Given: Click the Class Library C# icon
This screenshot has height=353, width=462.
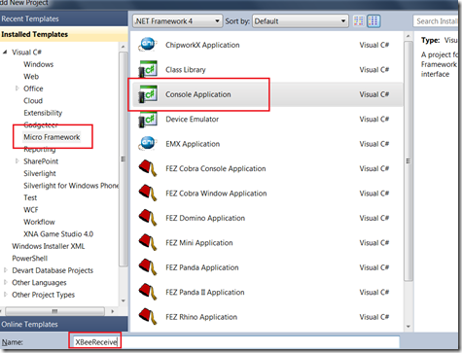Looking at the screenshot, I should point(148,69).
